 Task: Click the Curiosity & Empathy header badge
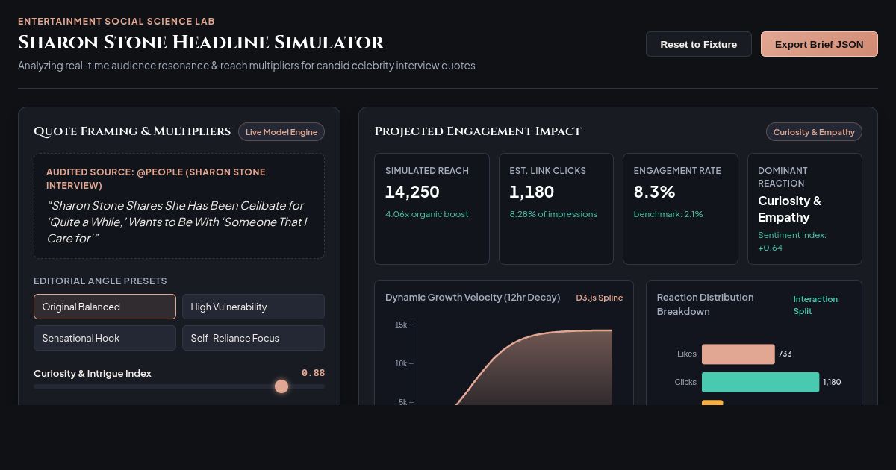(x=814, y=132)
